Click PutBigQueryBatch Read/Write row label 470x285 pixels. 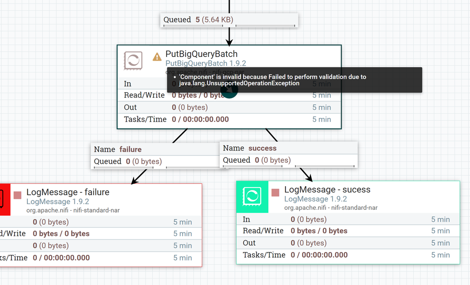click(x=144, y=95)
